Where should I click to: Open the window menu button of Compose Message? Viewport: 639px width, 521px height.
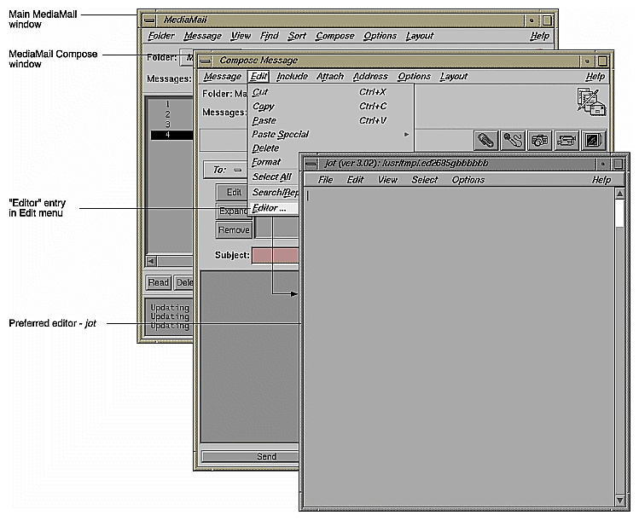[205, 61]
